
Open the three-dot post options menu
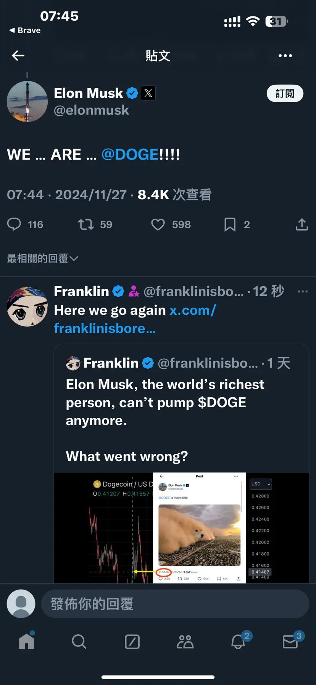click(x=285, y=56)
